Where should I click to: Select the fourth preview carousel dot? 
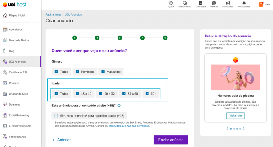click(240, 129)
